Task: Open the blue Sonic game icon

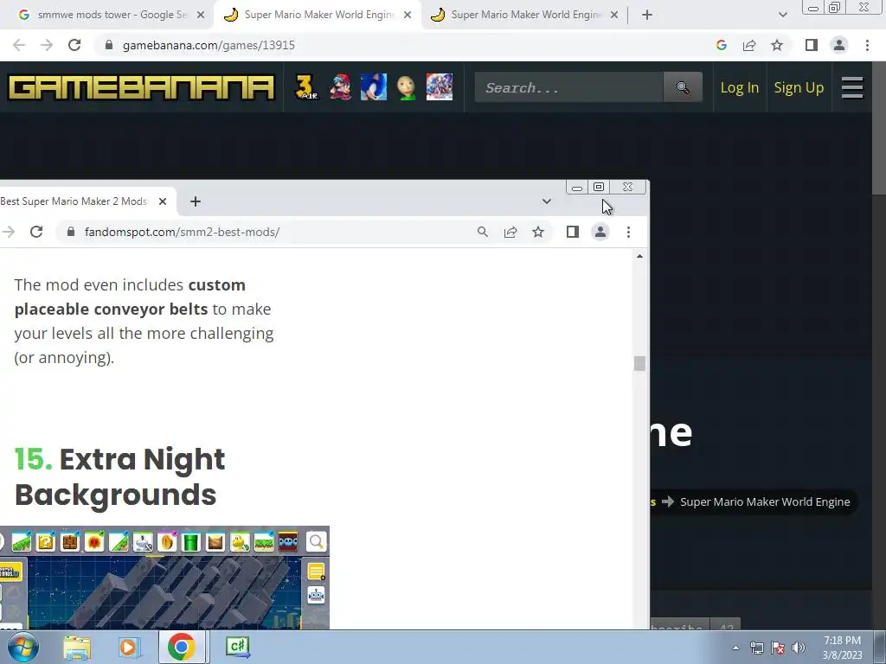Action: tap(374, 87)
